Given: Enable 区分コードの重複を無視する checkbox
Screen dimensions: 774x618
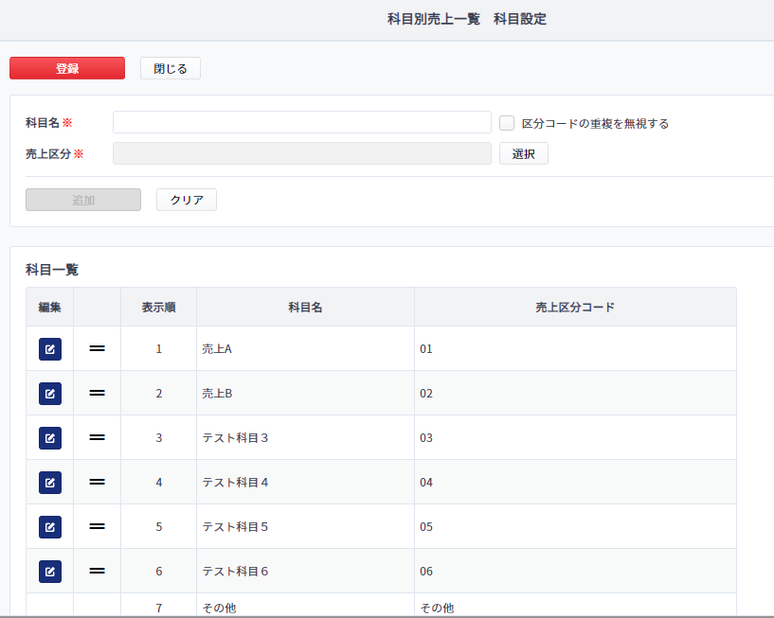Looking at the screenshot, I should click(507, 123).
